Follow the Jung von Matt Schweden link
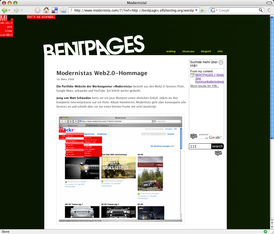Viewport: 274px width, 234px height. (74, 98)
